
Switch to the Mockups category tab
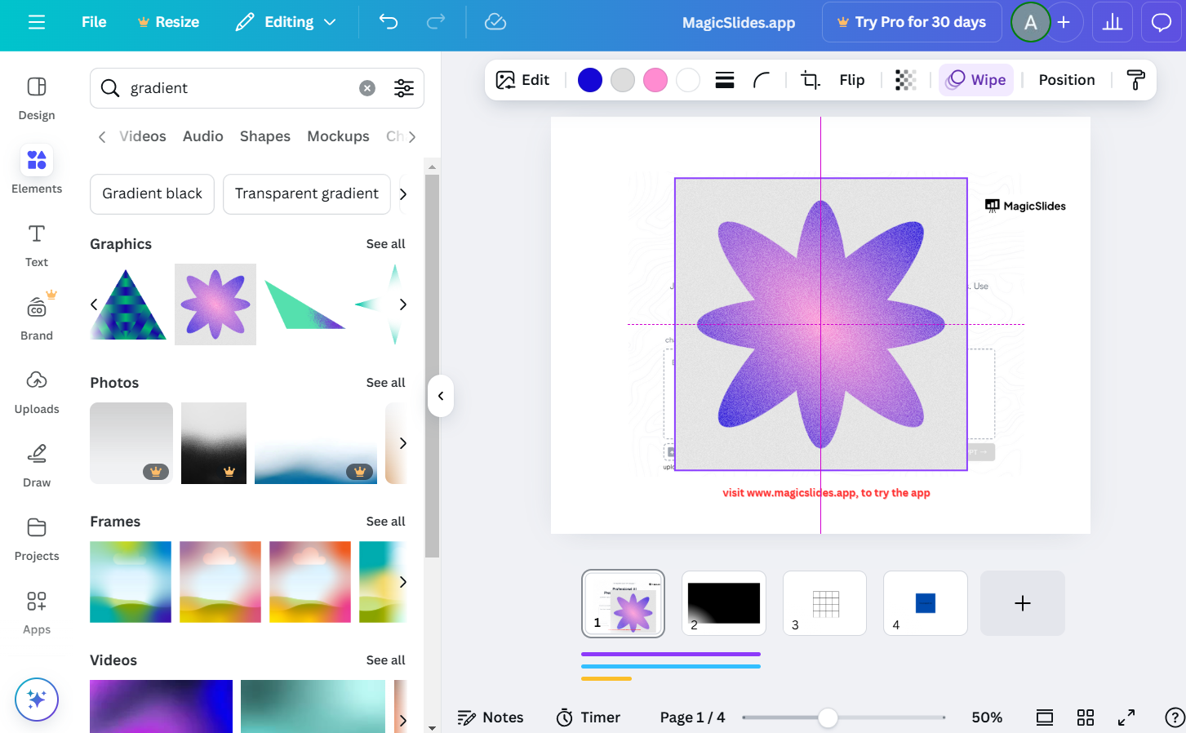[x=338, y=136]
